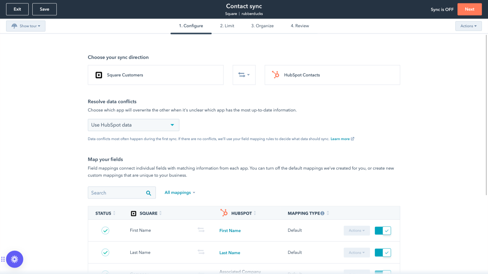Viewport: 488px width, 274px height.
Task: Toggle off the First Name mapping switch
Action: pos(383,231)
